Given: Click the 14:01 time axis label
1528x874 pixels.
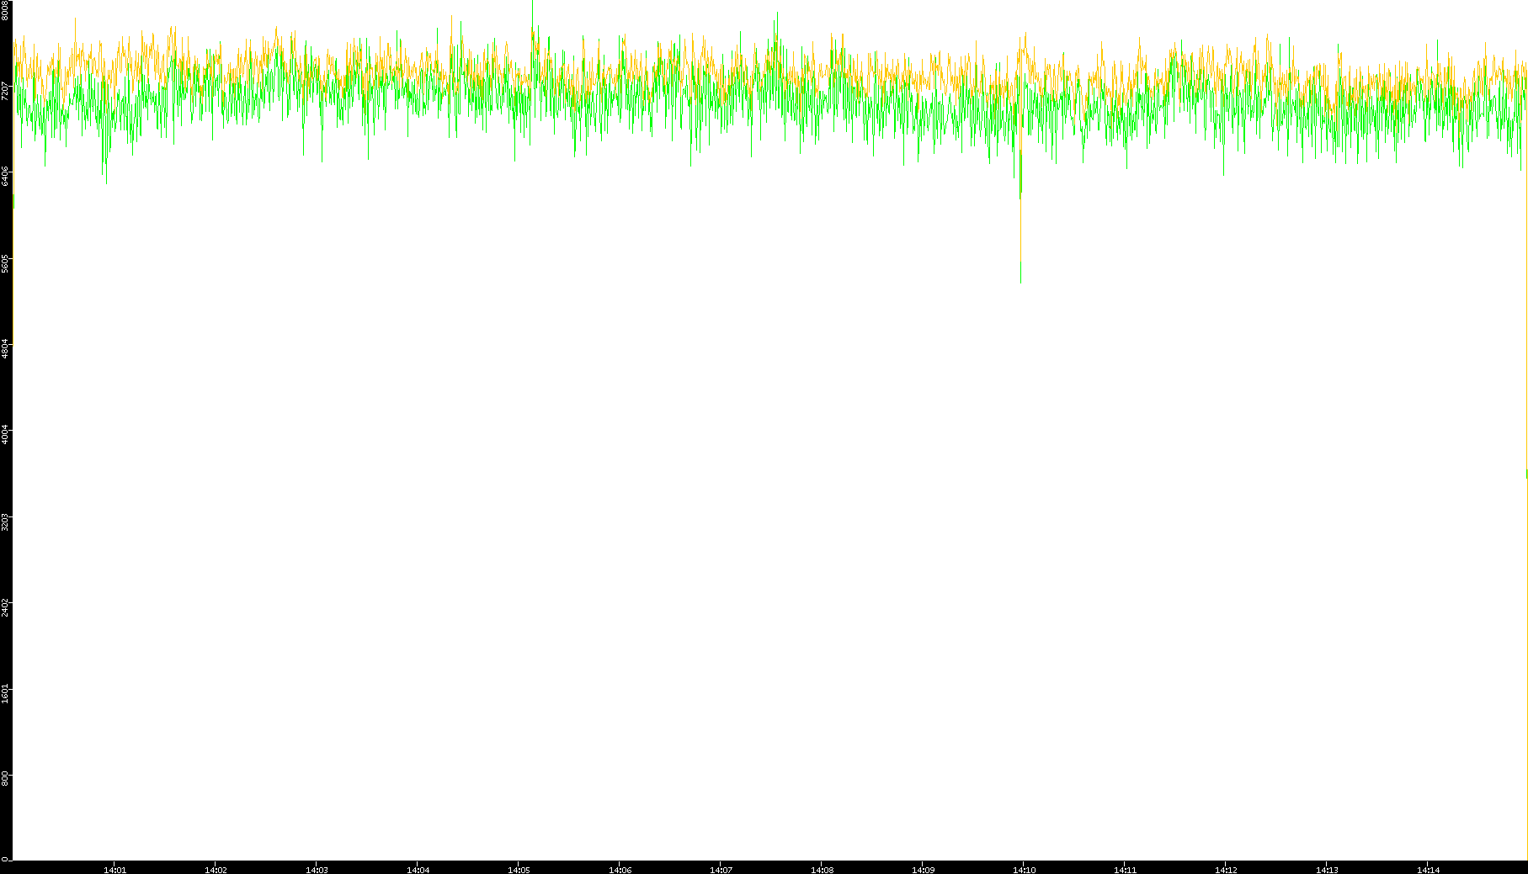Looking at the screenshot, I should [x=114, y=870].
